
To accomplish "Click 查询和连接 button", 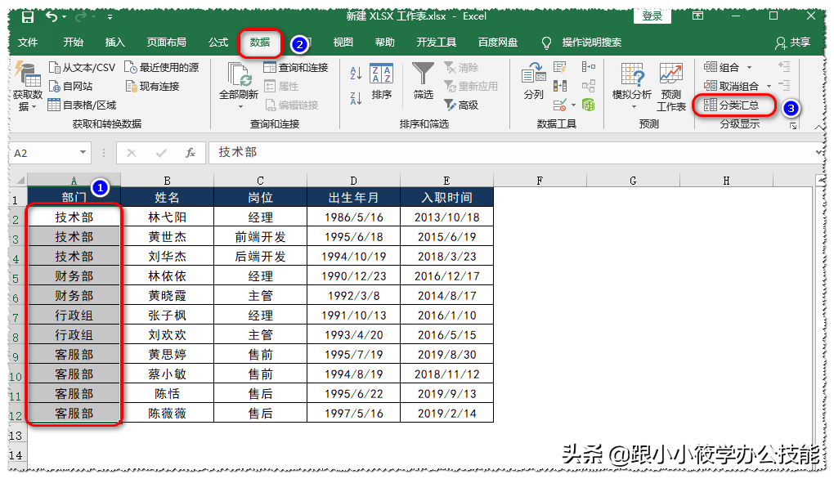I will click(296, 68).
